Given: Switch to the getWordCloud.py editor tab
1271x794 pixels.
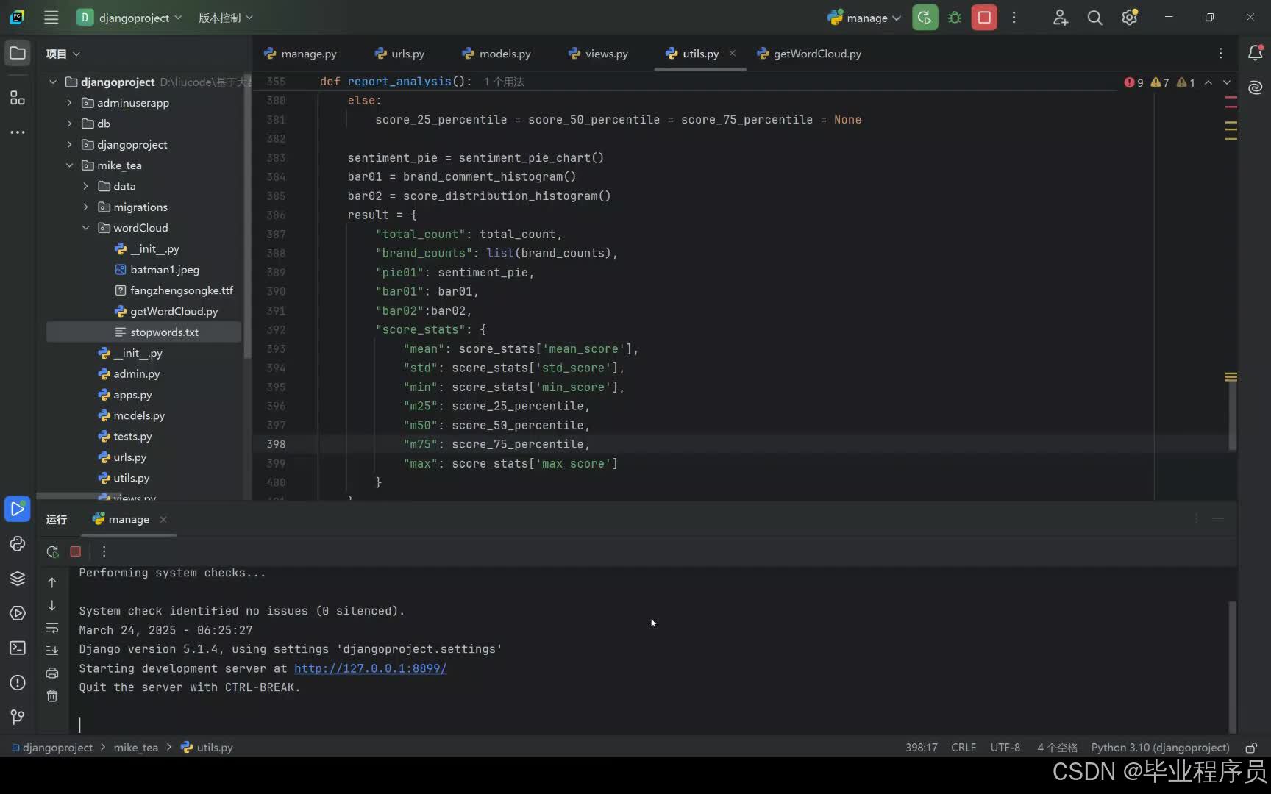Looking at the screenshot, I should 809,54.
